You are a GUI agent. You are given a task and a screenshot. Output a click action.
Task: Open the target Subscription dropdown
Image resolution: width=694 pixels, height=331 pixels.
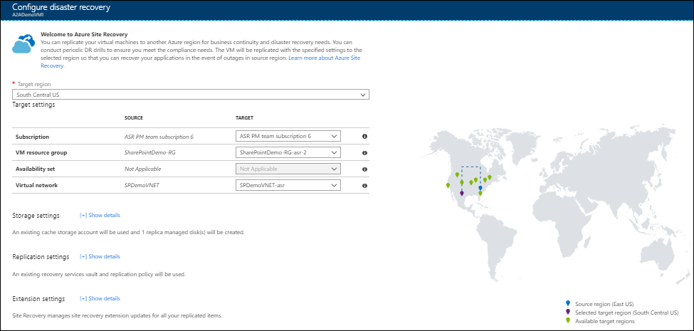coord(288,135)
